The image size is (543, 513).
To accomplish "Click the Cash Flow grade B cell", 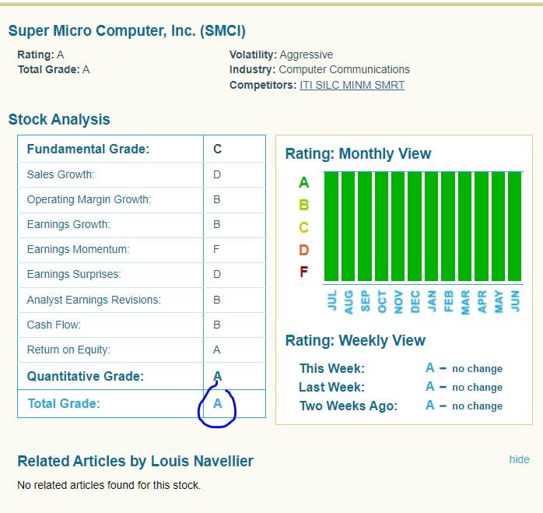I will pyautogui.click(x=234, y=325).
